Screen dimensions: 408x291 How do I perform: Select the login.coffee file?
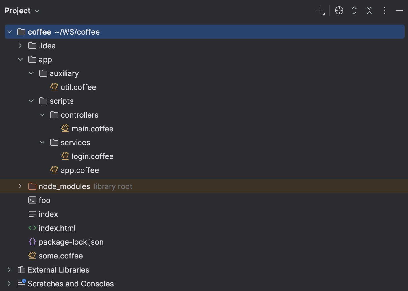tap(92, 156)
